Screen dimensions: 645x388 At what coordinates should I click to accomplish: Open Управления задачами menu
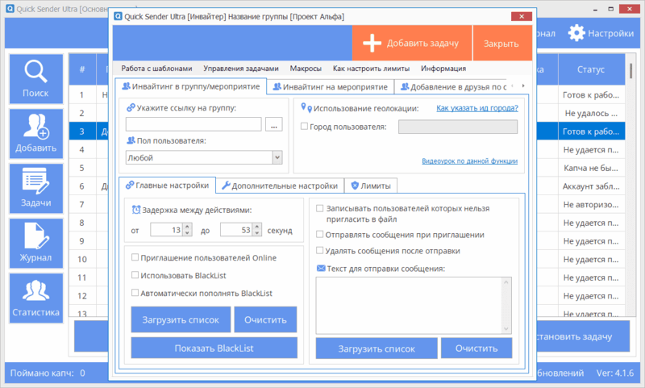pos(241,69)
